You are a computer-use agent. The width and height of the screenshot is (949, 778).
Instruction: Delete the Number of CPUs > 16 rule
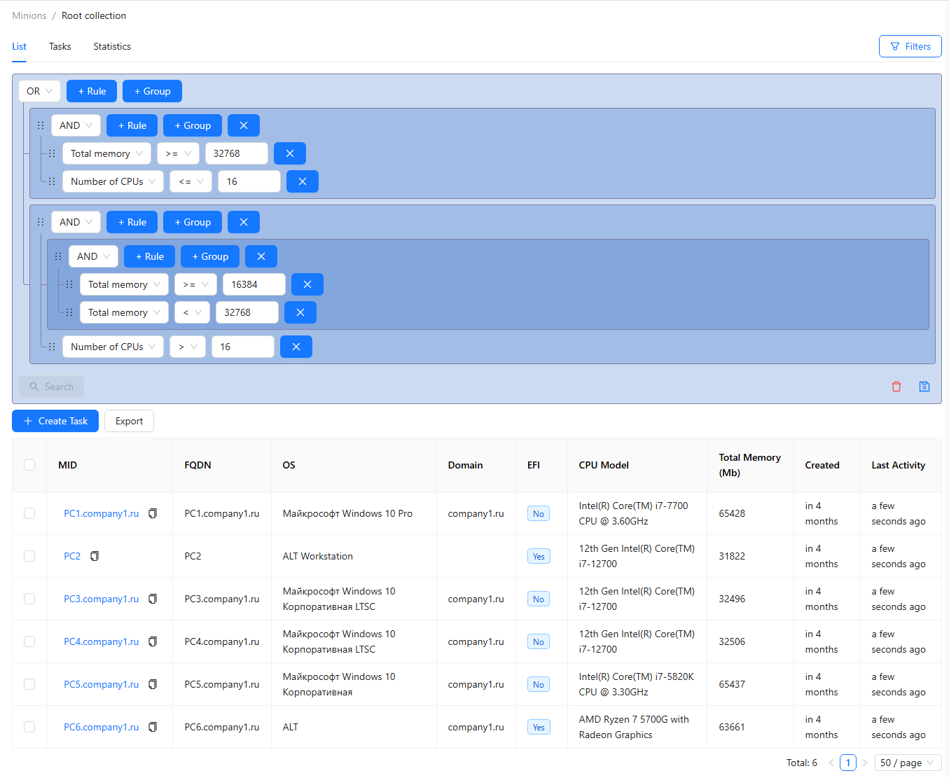click(x=296, y=347)
